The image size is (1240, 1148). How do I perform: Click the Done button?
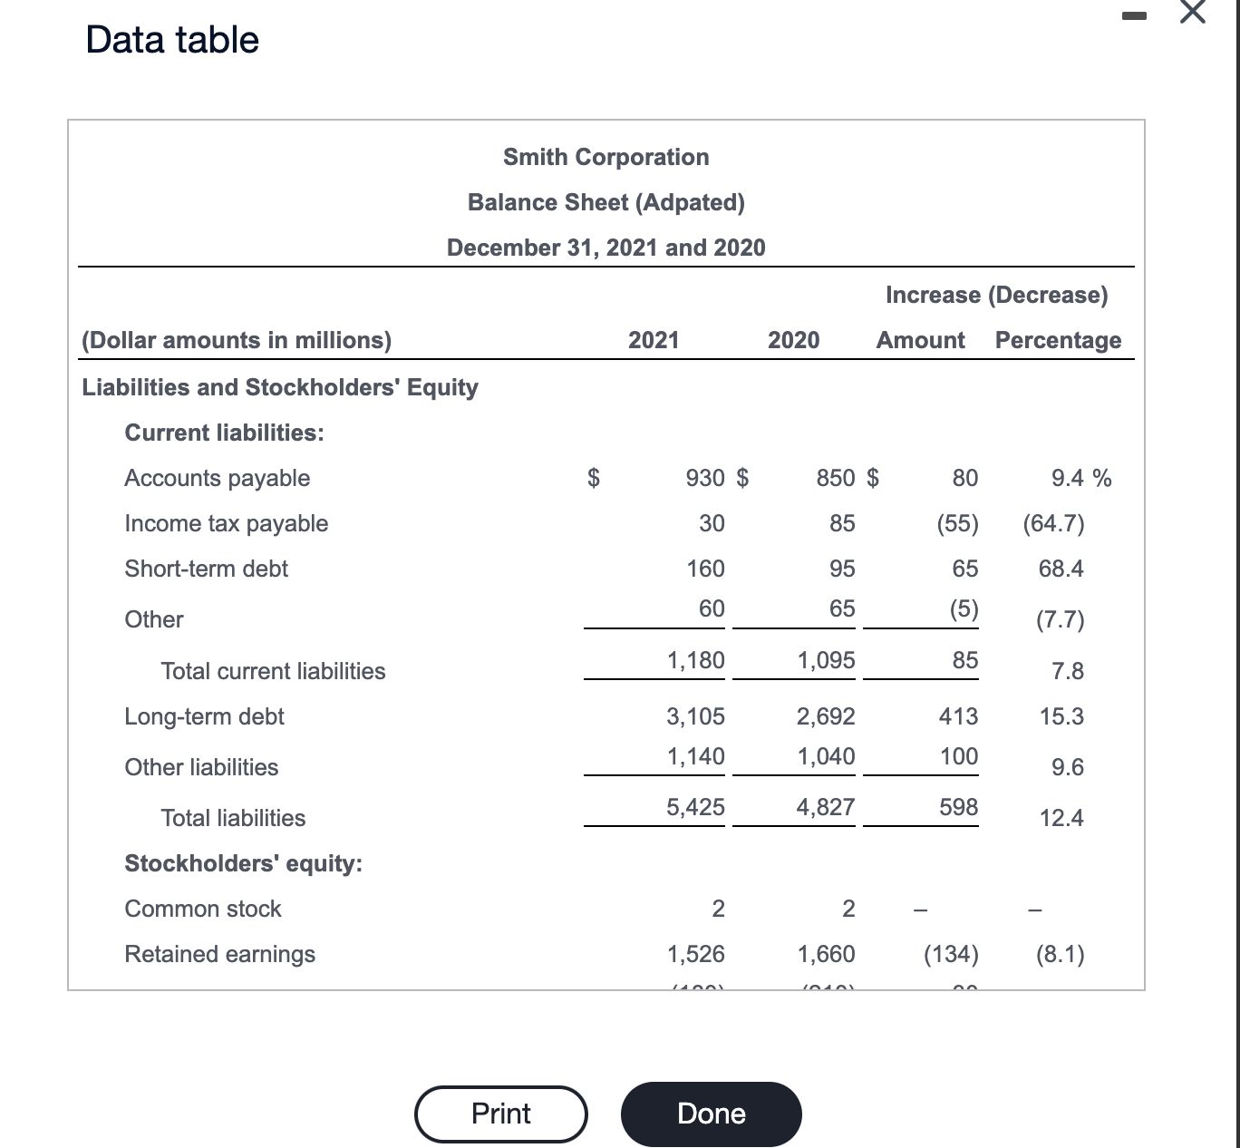[x=710, y=1114]
